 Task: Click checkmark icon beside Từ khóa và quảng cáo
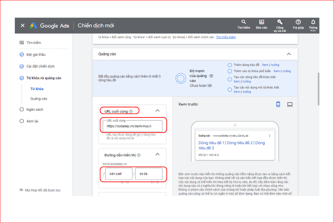(22, 78)
